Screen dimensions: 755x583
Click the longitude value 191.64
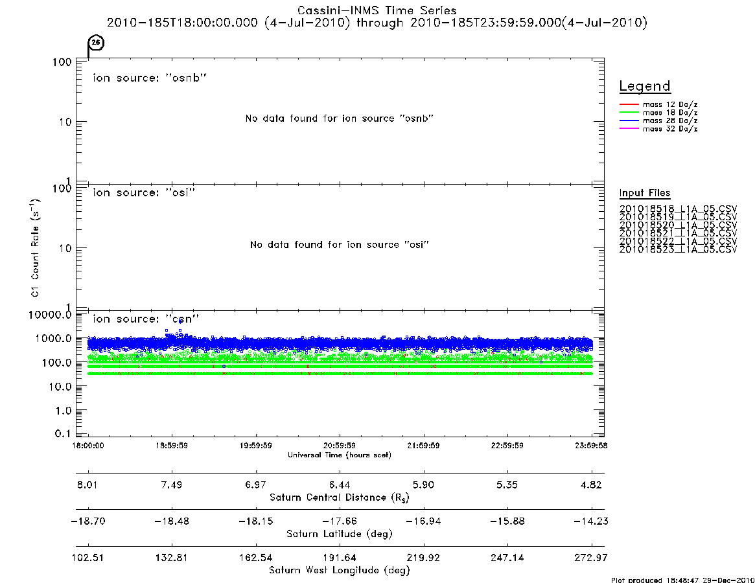coord(340,558)
